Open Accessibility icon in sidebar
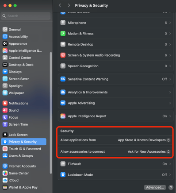Screen dimensions: 176x193 (x=5, y=37)
